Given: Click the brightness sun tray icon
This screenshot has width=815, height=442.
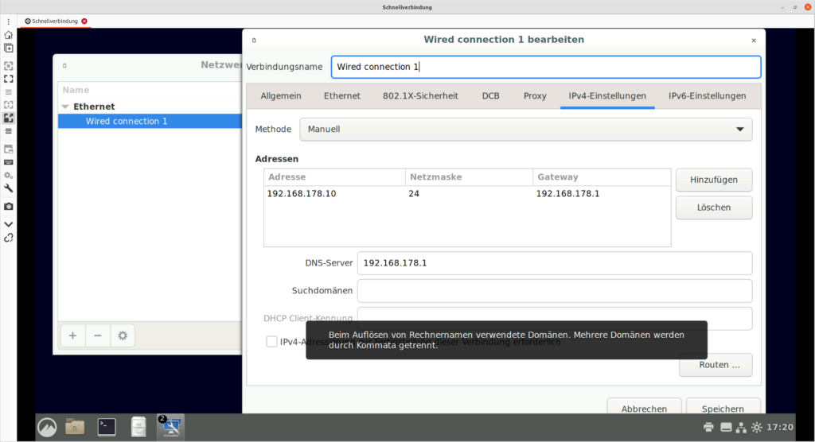Looking at the screenshot, I should [757, 427].
